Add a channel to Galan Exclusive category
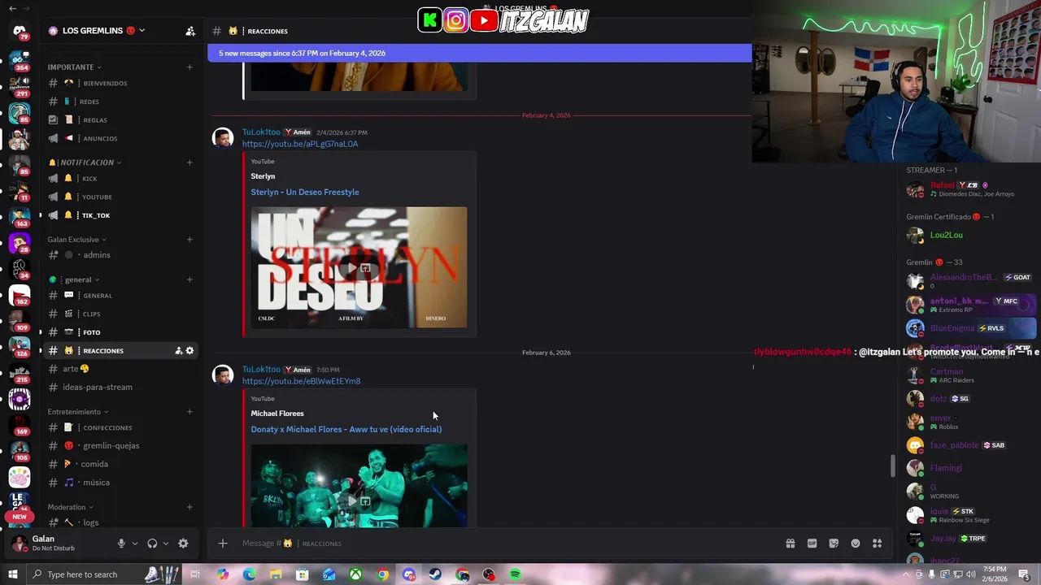The image size is (1041, 585). point(189,240)
